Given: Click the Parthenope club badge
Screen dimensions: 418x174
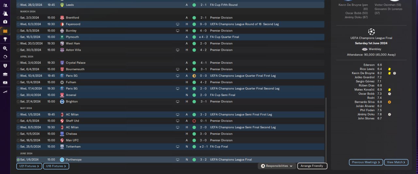Looking at the screenshot, I should click(x=62, y=160).
